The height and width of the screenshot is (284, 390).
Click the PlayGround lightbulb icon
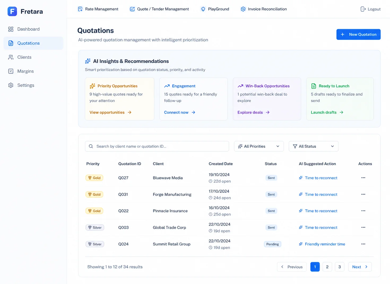click(x=203, y=9)
